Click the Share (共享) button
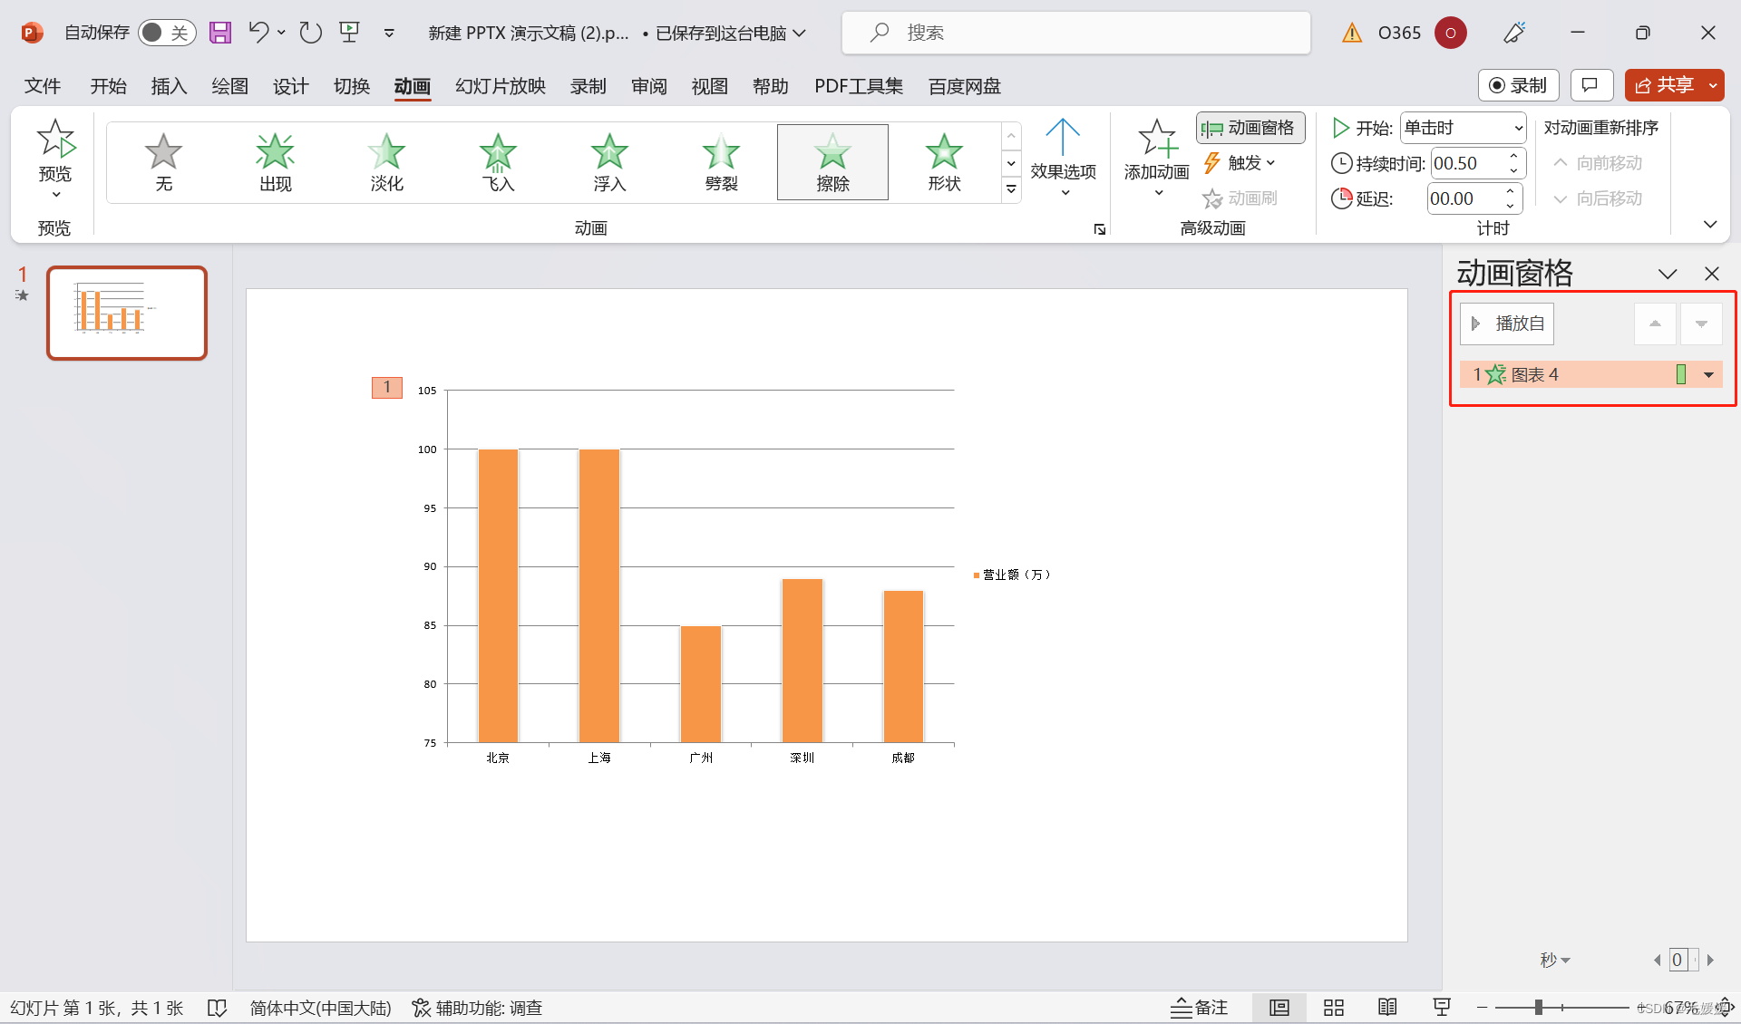The image size is (1741, 1024). click(1664, 85)
